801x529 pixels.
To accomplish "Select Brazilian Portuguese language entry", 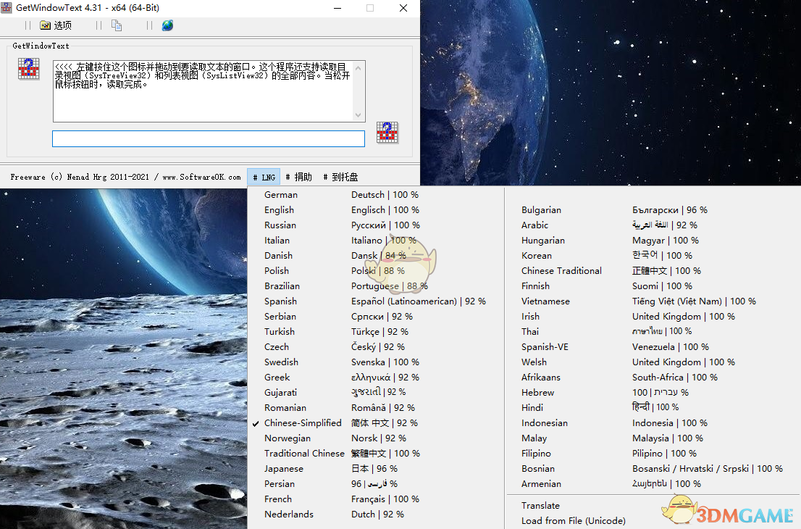I will 375,286.
